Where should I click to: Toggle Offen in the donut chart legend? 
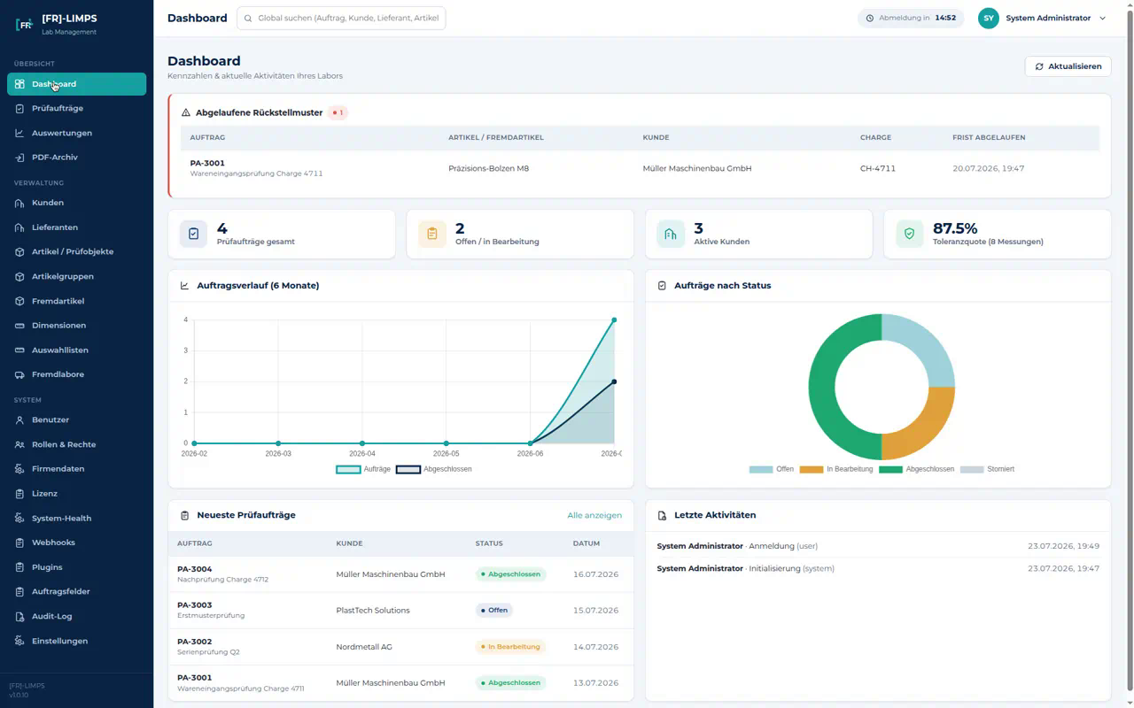772,469
